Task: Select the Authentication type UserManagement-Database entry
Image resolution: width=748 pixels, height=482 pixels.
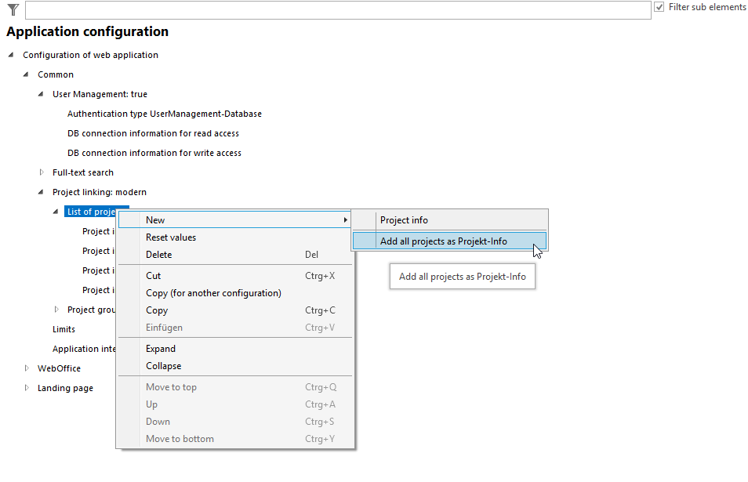Action: pos(165,114)
